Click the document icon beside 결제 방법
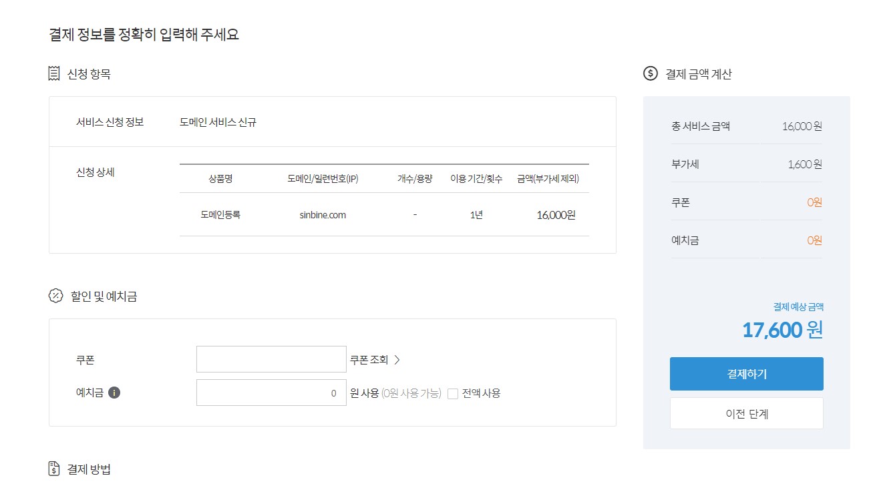This screenshot has width=873, height=488. [54, 469]
